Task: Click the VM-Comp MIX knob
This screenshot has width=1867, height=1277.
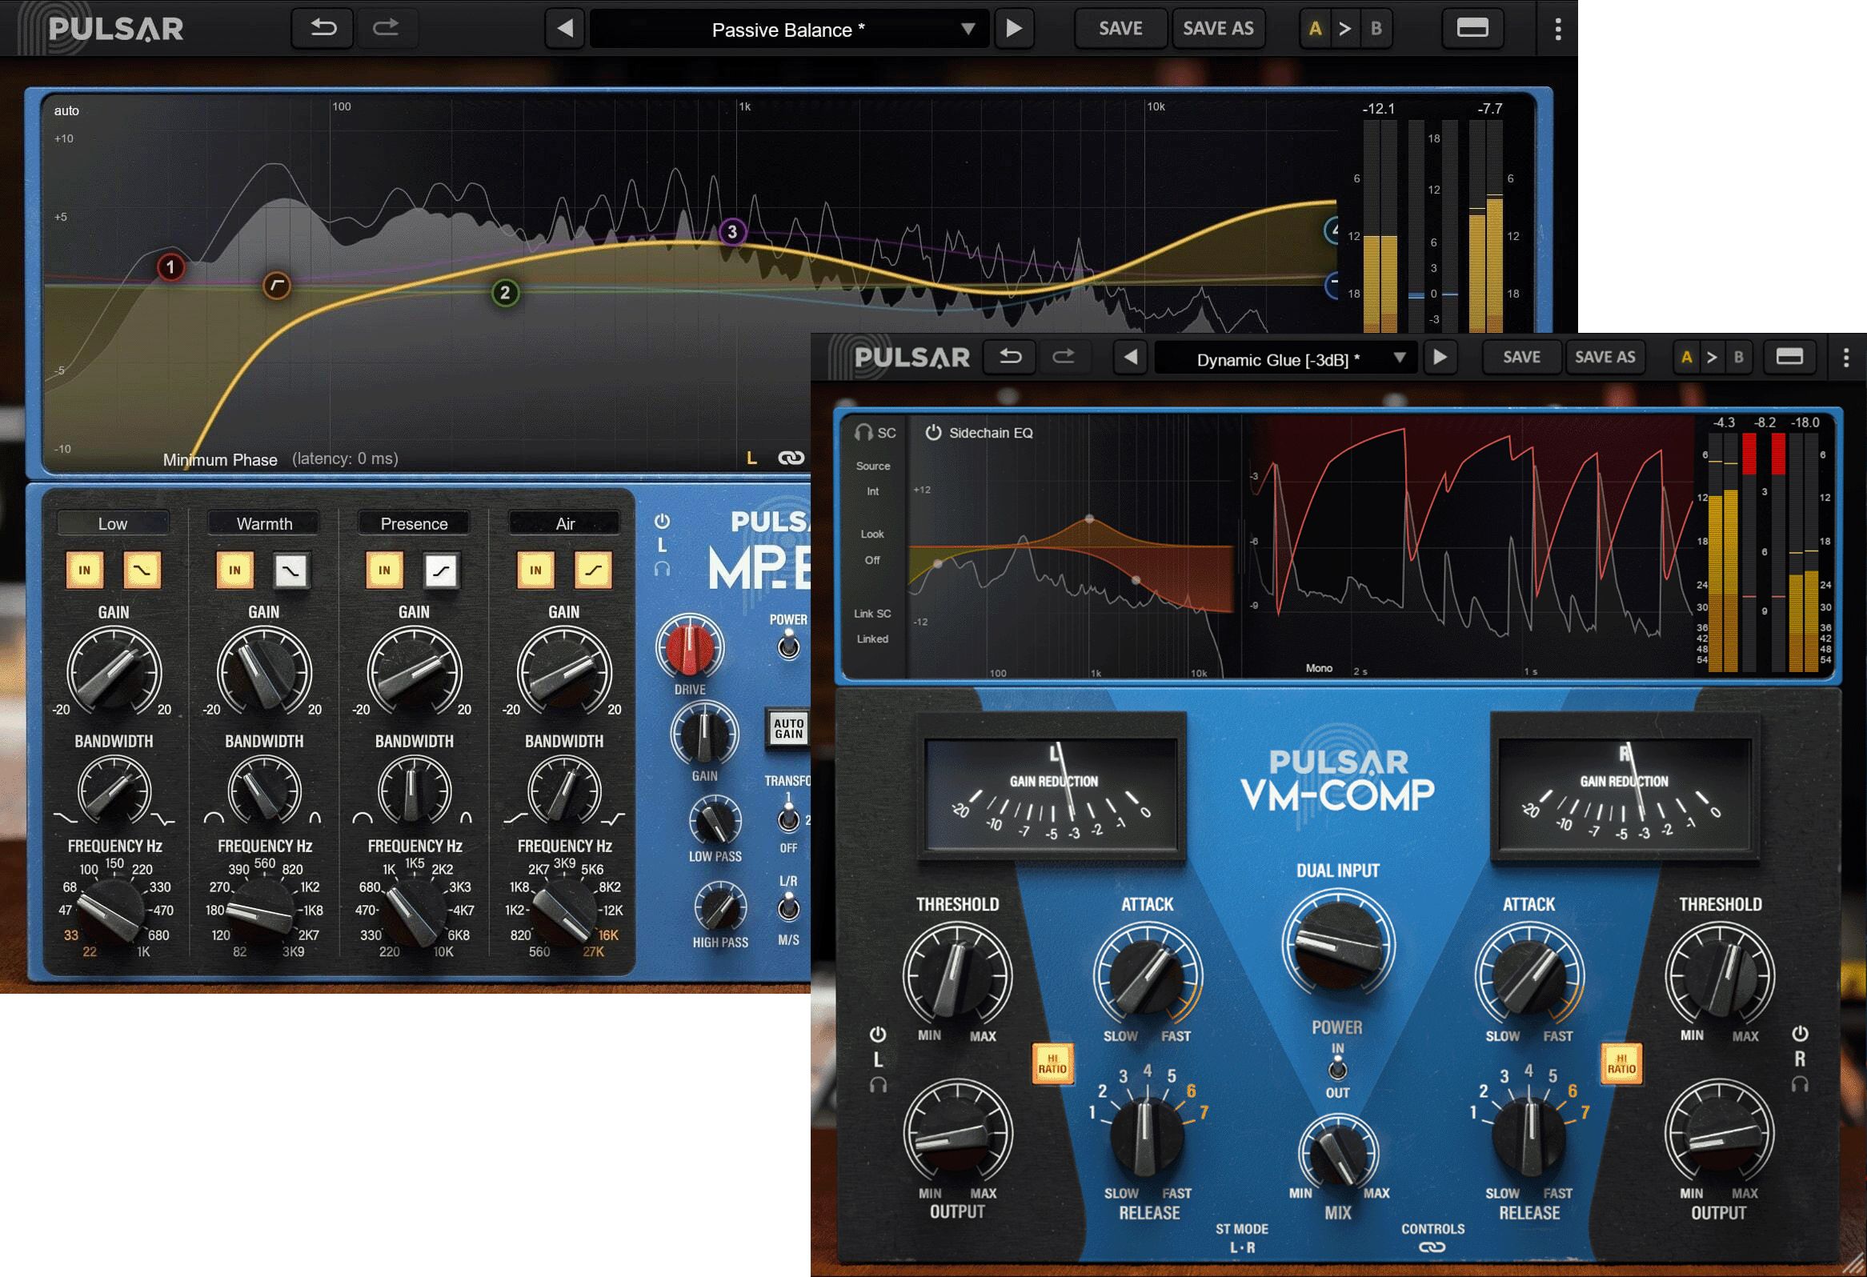Action: [1337, 1153]
